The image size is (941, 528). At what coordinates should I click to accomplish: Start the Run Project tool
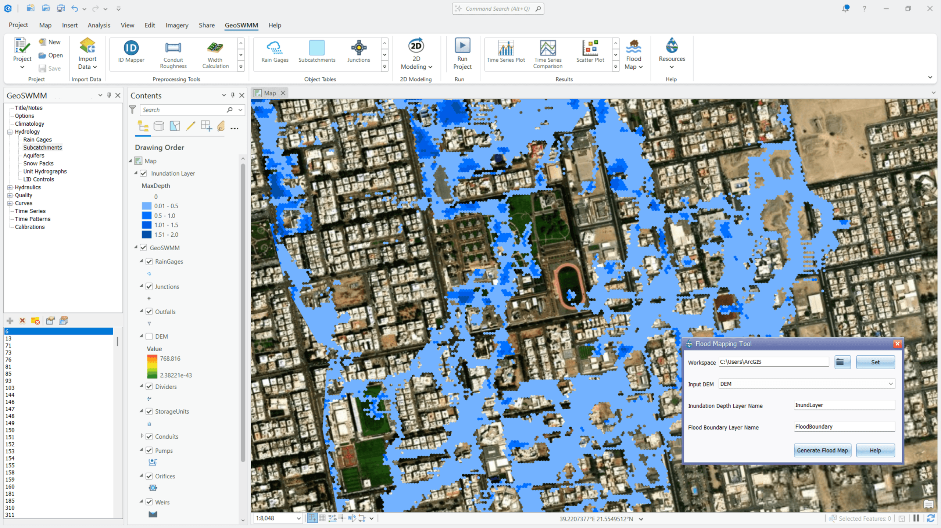(462, 53)
